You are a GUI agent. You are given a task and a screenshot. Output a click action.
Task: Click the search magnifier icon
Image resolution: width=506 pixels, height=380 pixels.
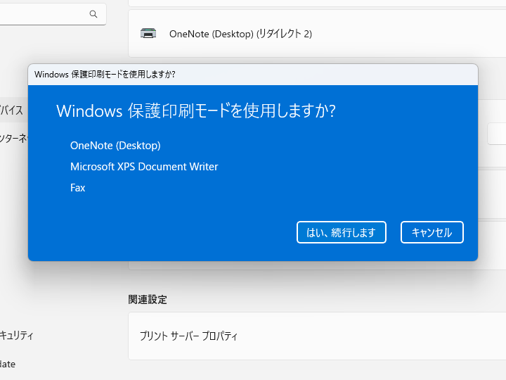[93, 14]
